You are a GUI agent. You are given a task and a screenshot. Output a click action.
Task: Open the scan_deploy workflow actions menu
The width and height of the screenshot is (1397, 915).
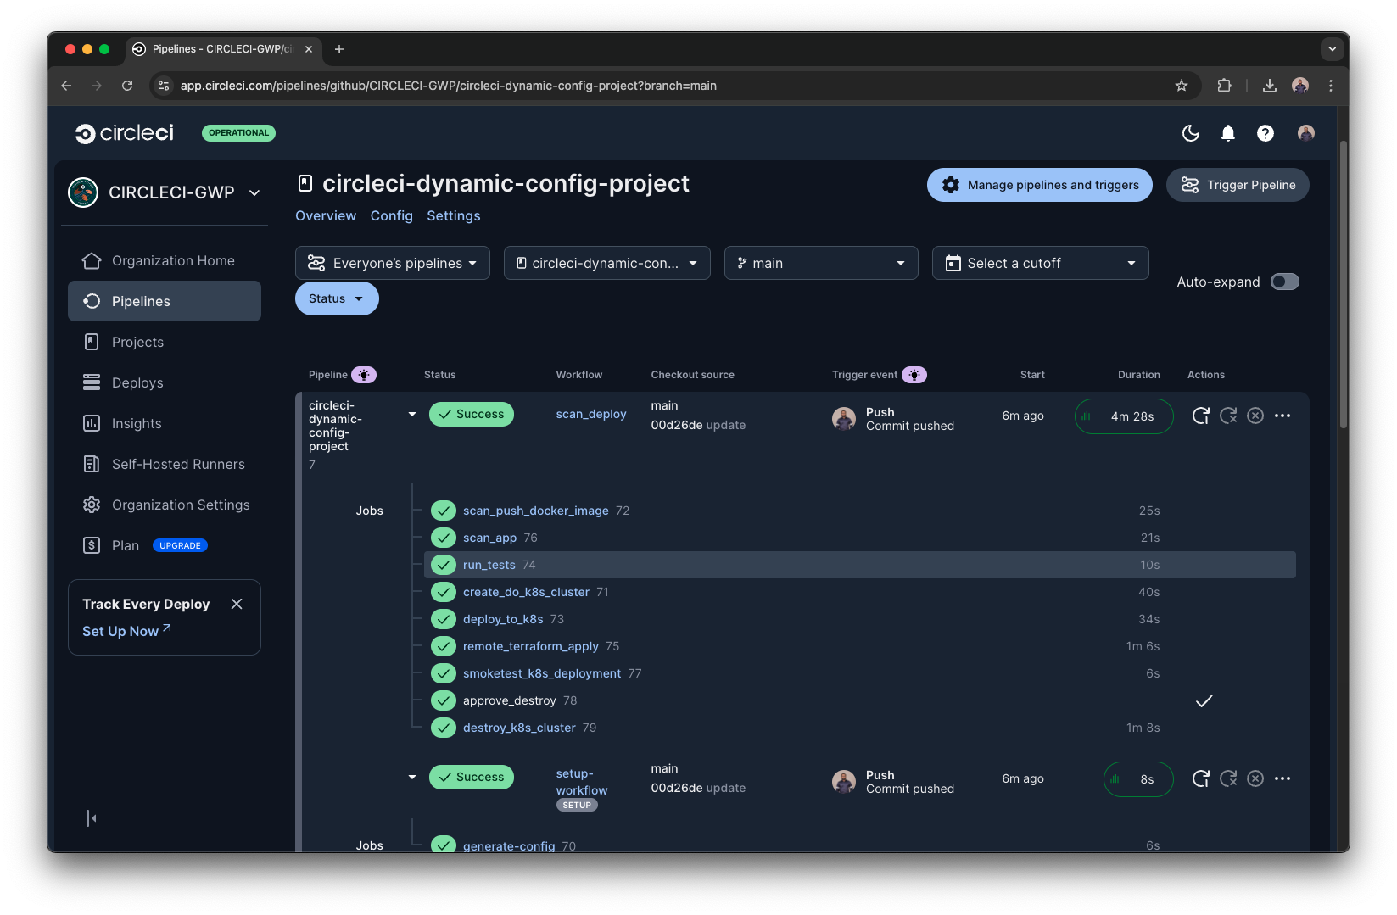tap(1282, 416)
